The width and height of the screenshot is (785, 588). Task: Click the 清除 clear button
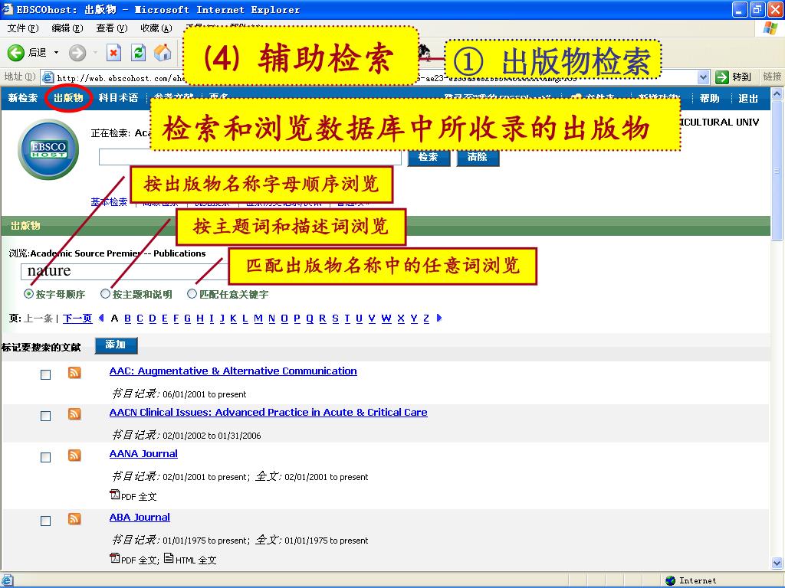tap(478, 157)
